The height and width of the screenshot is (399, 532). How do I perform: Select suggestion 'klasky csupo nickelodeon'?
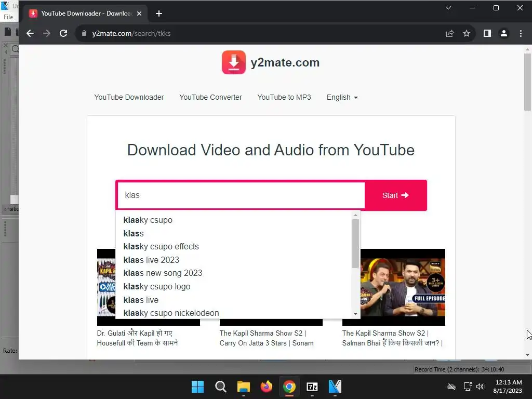pyautogui.click(x=234, y=313)
